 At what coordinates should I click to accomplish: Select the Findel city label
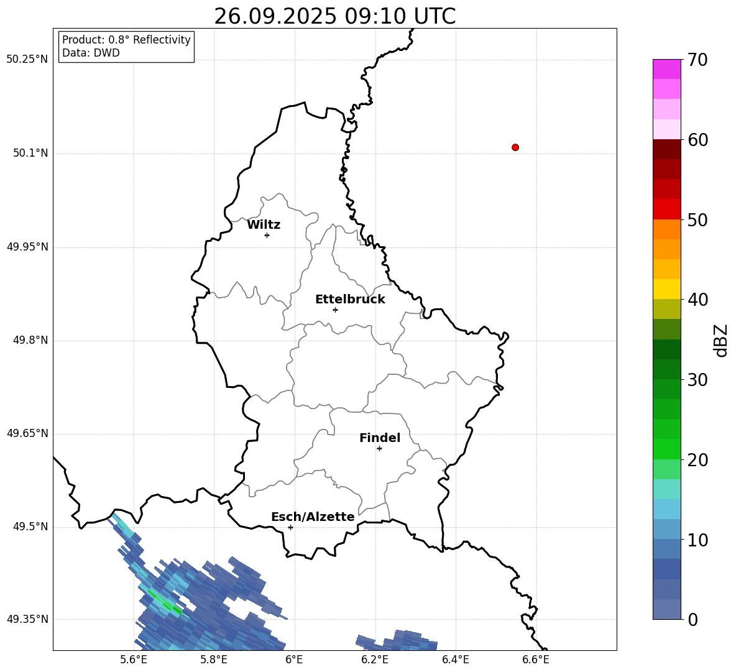click(380, 438)
